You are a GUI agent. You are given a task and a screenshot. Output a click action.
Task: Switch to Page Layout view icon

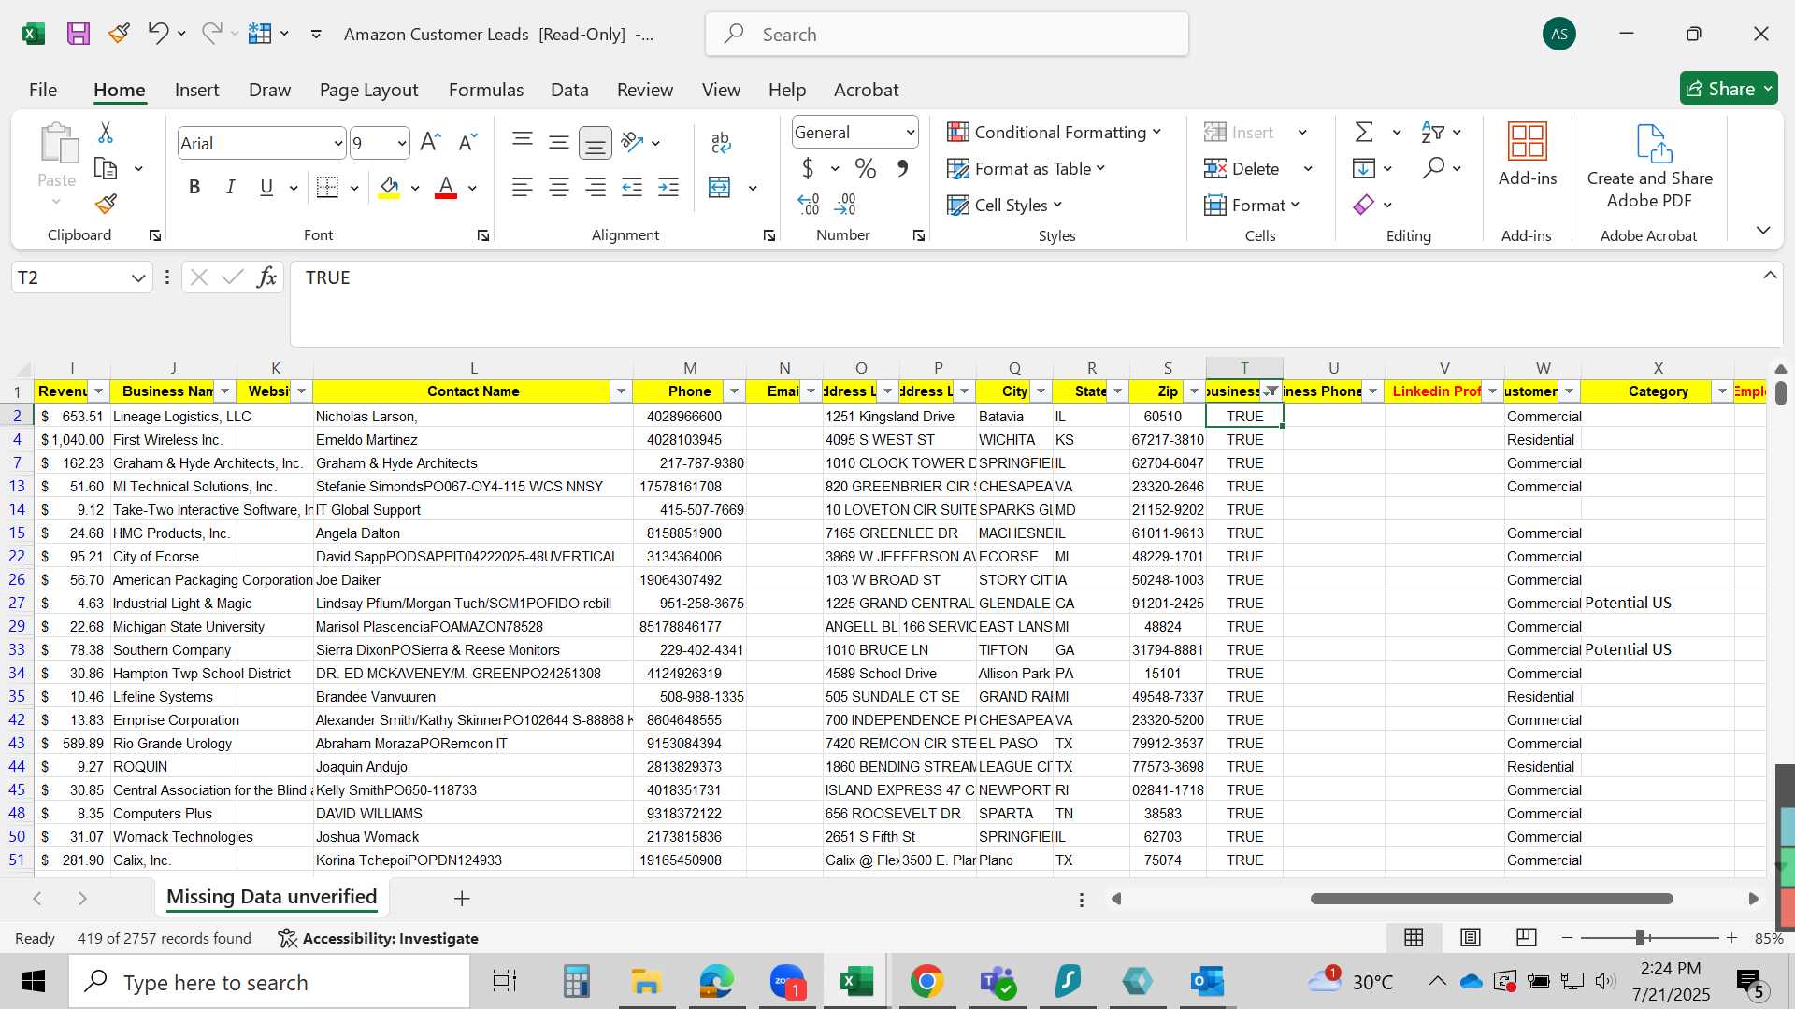1470,937
